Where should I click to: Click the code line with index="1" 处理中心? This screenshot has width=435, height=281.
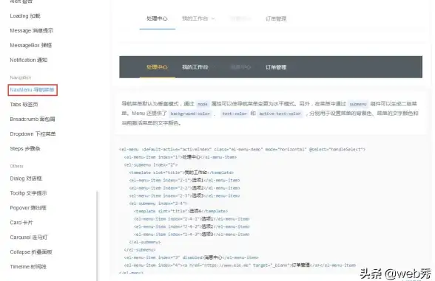tap(181, 157)
